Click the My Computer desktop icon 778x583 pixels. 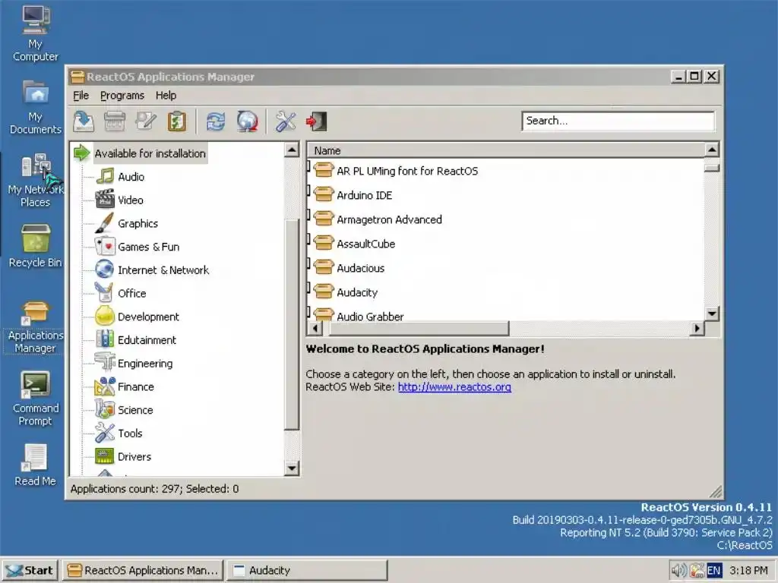coord(35,33)
